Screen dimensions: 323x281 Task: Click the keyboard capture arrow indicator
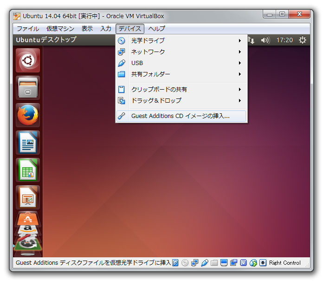point(263,262)
